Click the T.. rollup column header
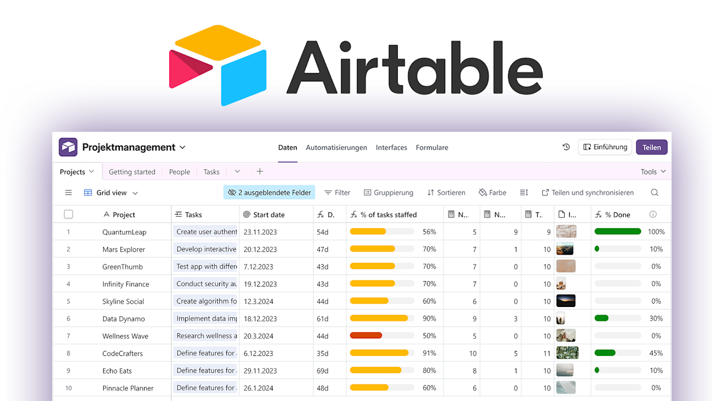The height and width of the screenshot is (401, 712). 537,215
